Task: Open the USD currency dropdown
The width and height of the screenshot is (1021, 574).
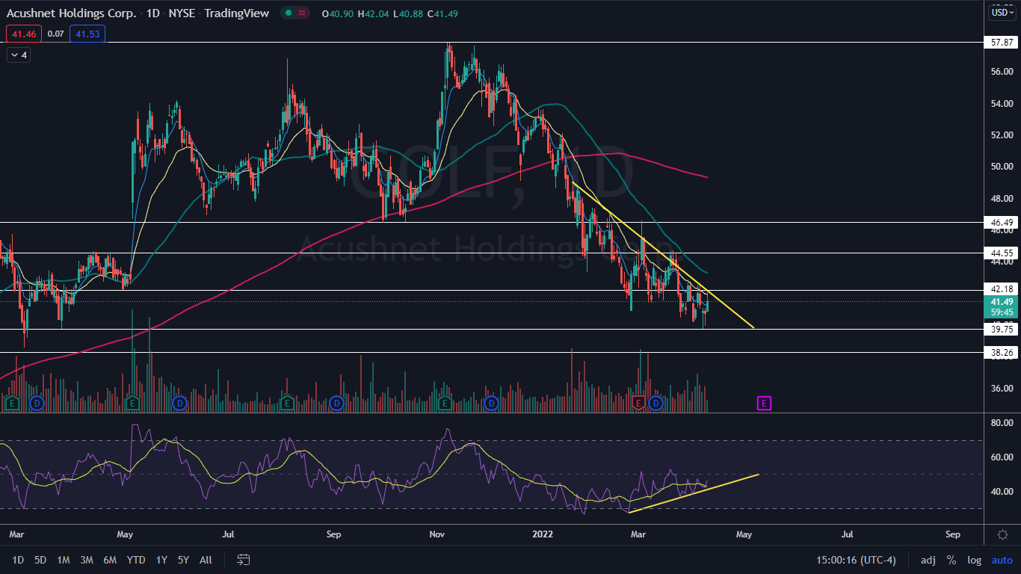Action: pos(1002,13)
